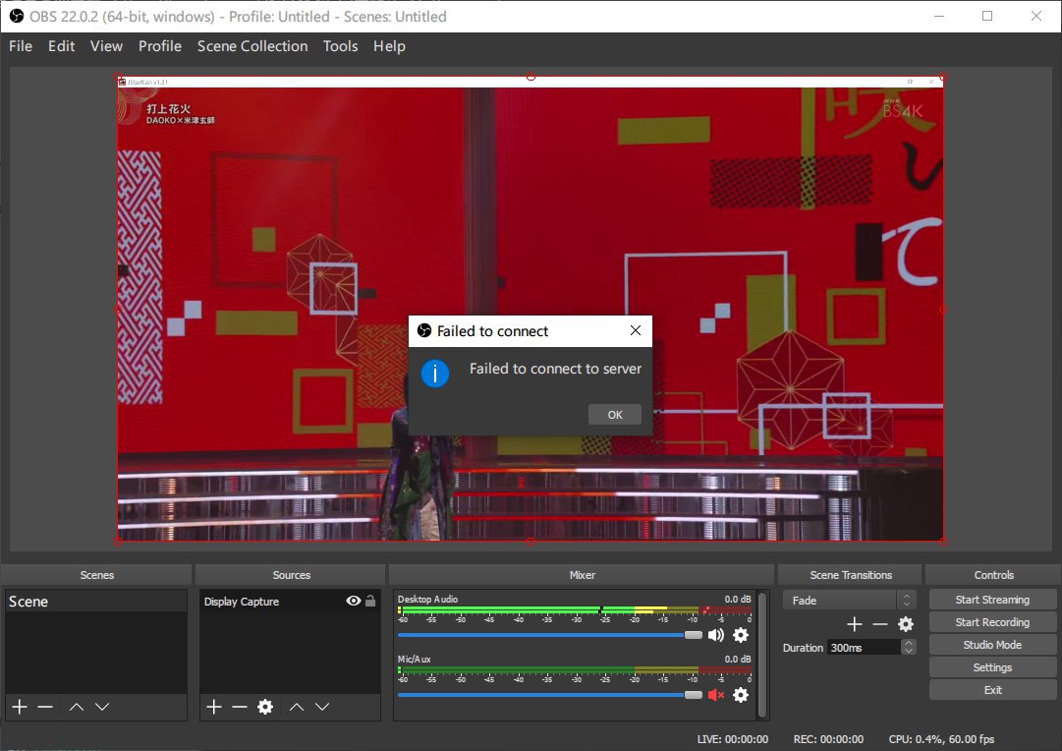Add a scene transition with plus icon
1062x751 pixels.
tap(854, 624)
